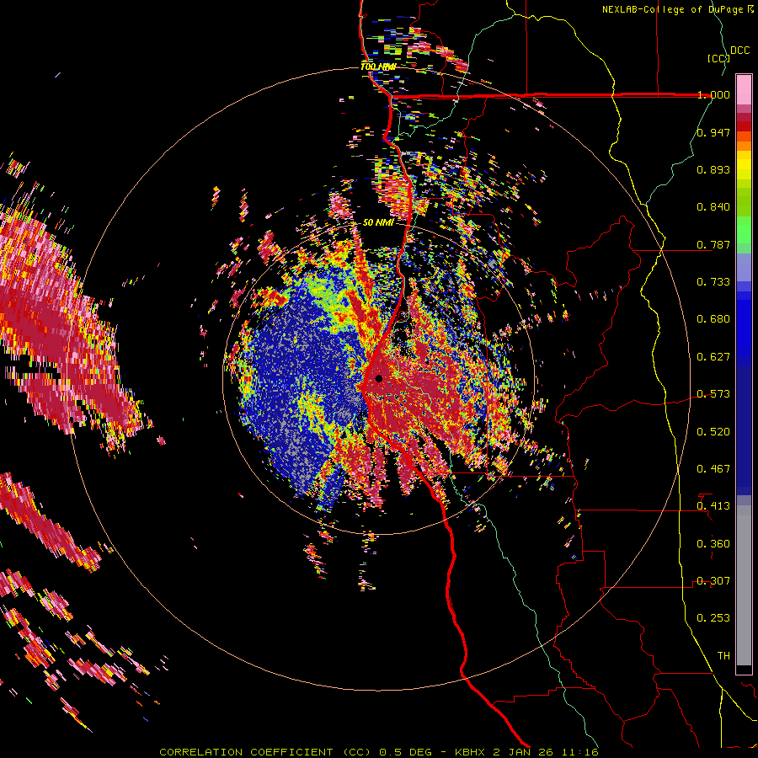Screen dimensions: 758x758
Task: Select the 0.840 scale value
Action: click(713, 207)
